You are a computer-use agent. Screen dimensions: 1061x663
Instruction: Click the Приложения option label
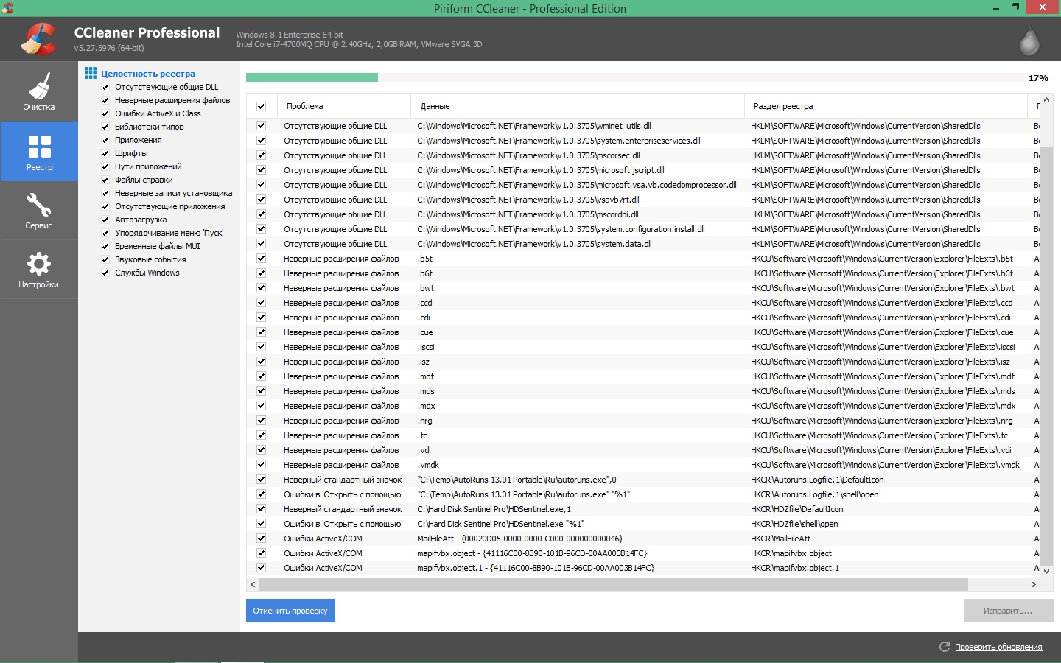pos(138,140)
